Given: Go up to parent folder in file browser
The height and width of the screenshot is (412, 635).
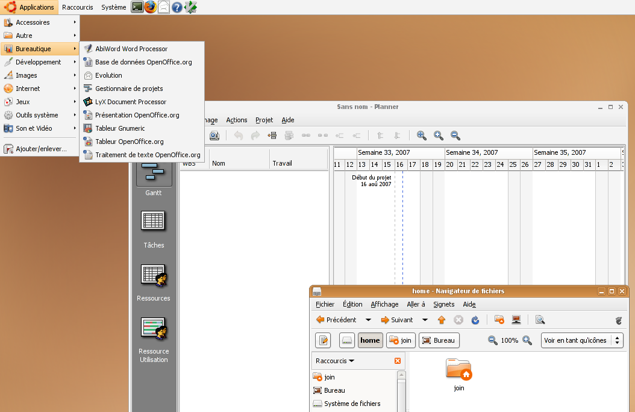Looking at the screenshot, I should click(442, 320).
